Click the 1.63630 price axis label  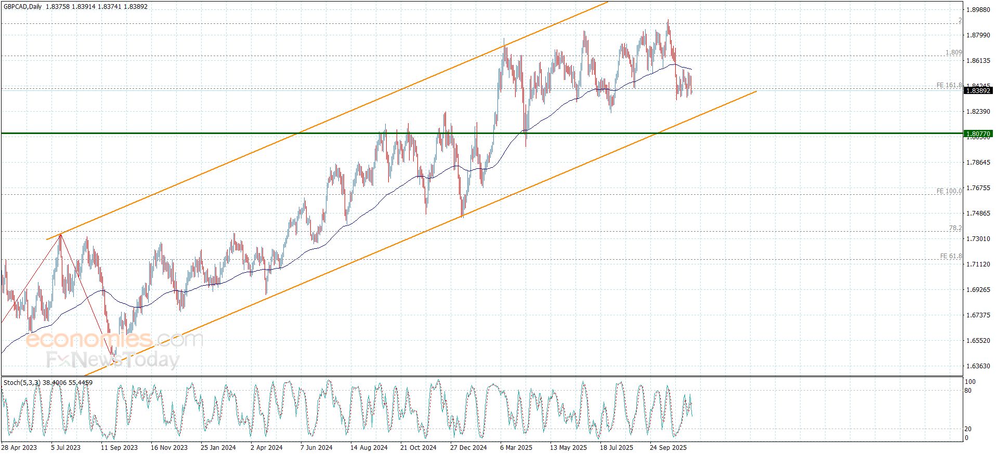click(x=977, y=366)
